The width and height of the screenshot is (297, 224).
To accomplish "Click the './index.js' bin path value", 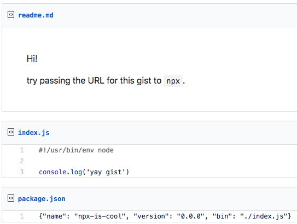I will 264,216.
